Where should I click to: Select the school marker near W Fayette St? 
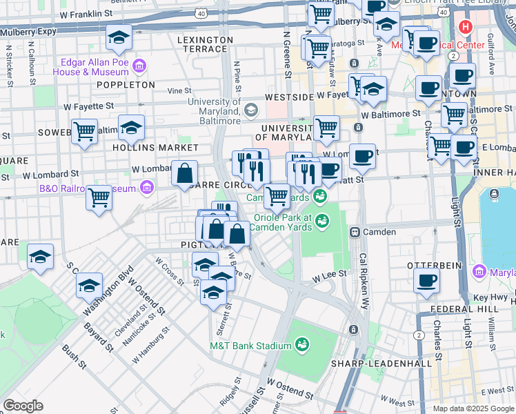373,90
